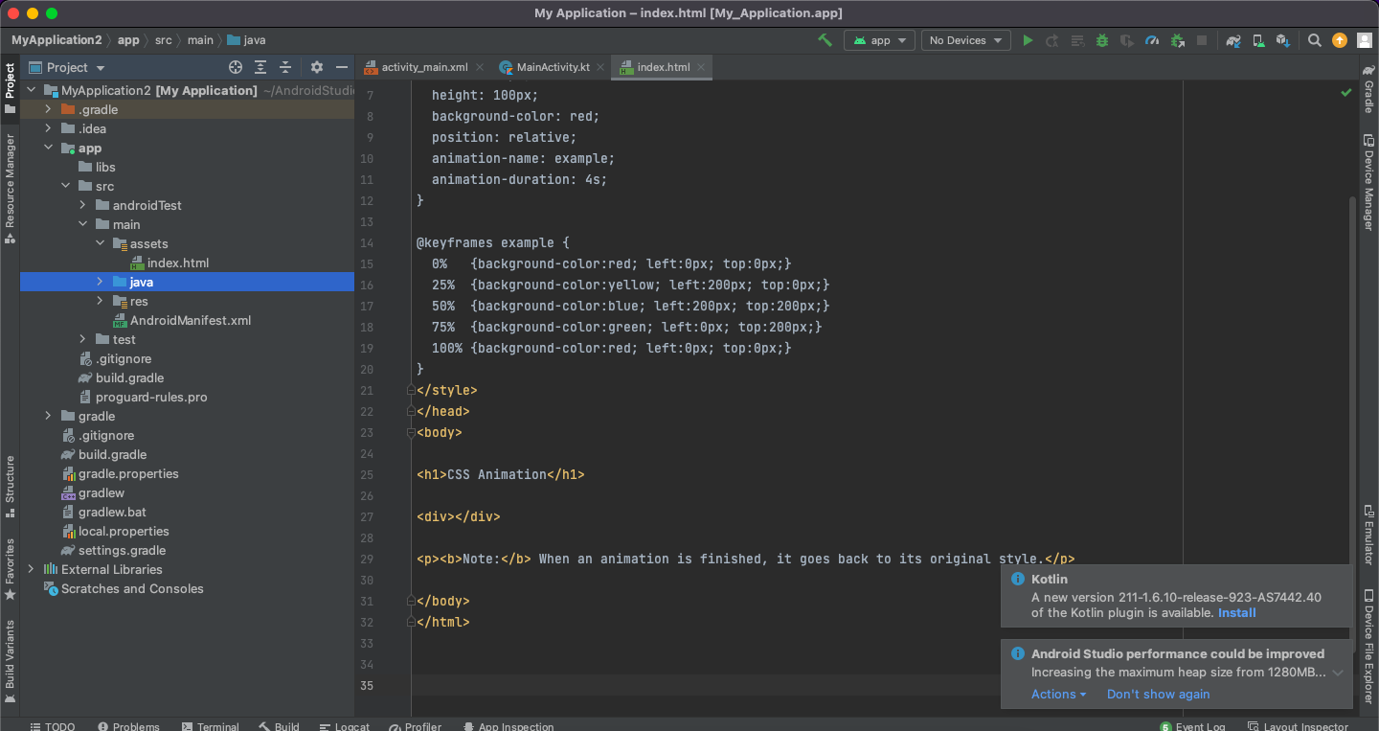Switch to the MainActivity.kt tab
Screen dimensions: 1379x731
coord(553,67)
